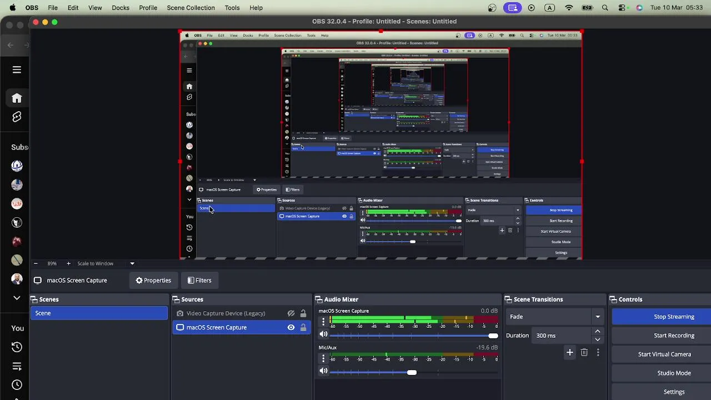Image resolution: width=711 pixels, height=400 pixels.
Task: Toggle lock on Video Capture Device (Legacy)
Action: point(303,313)
